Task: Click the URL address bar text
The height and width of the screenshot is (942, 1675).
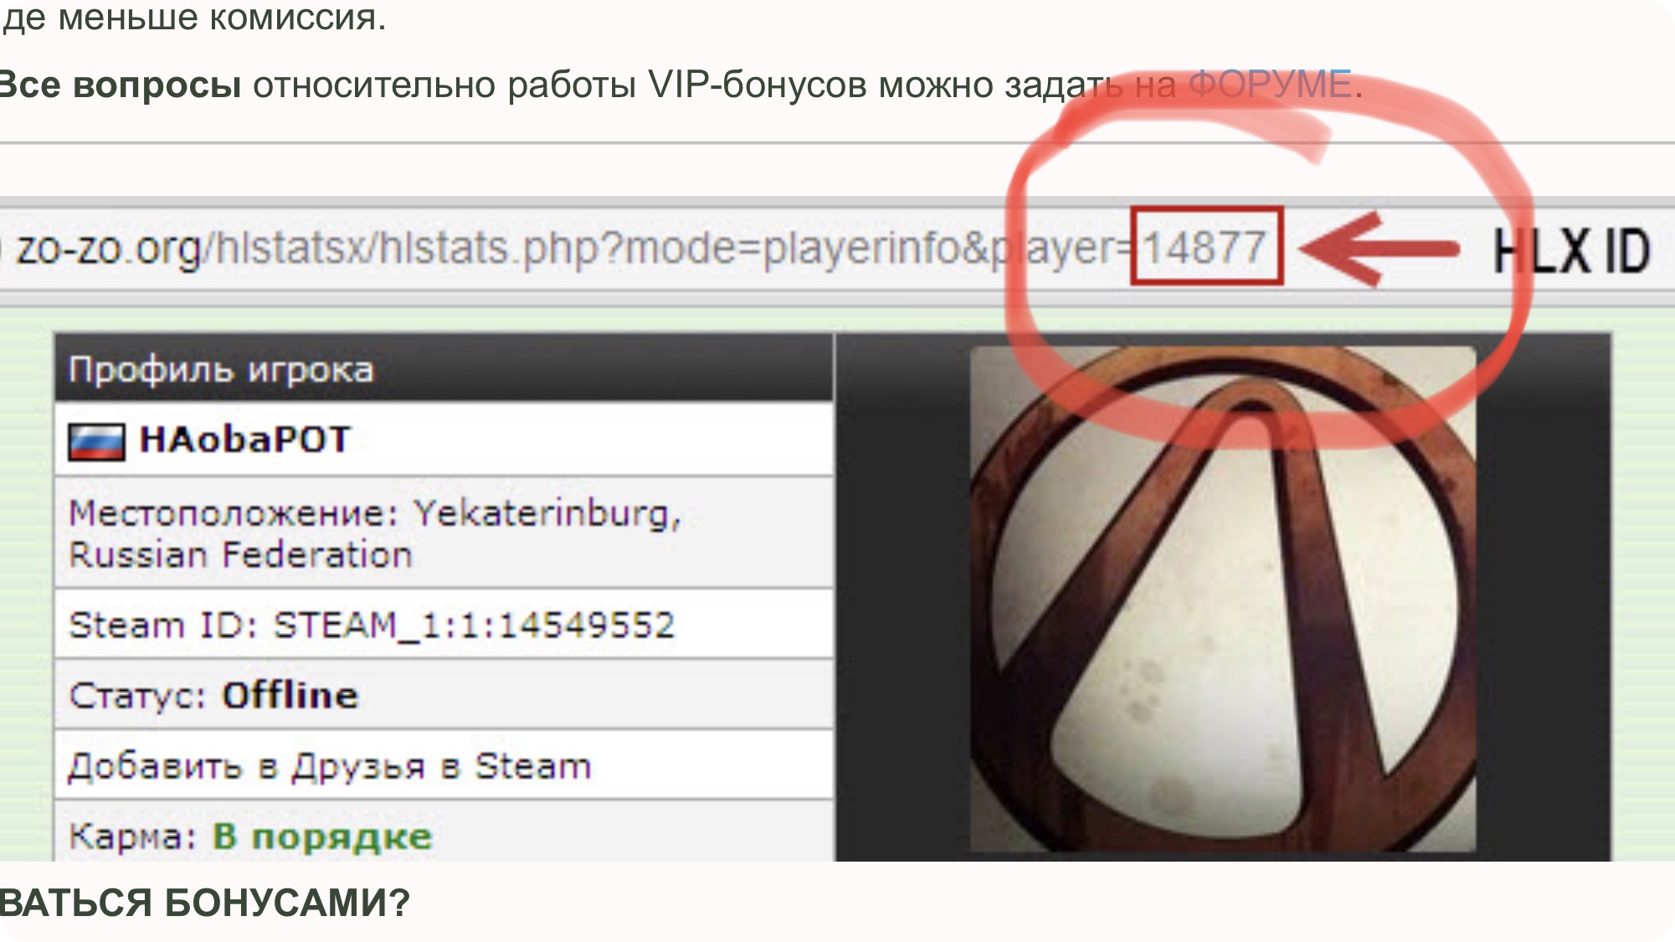Action: click(x=640, y=249)
